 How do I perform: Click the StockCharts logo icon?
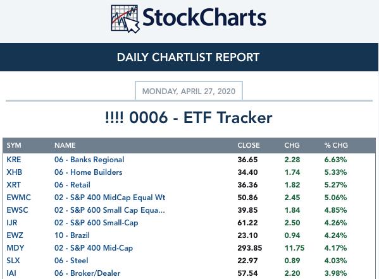[x=125, y=18]
